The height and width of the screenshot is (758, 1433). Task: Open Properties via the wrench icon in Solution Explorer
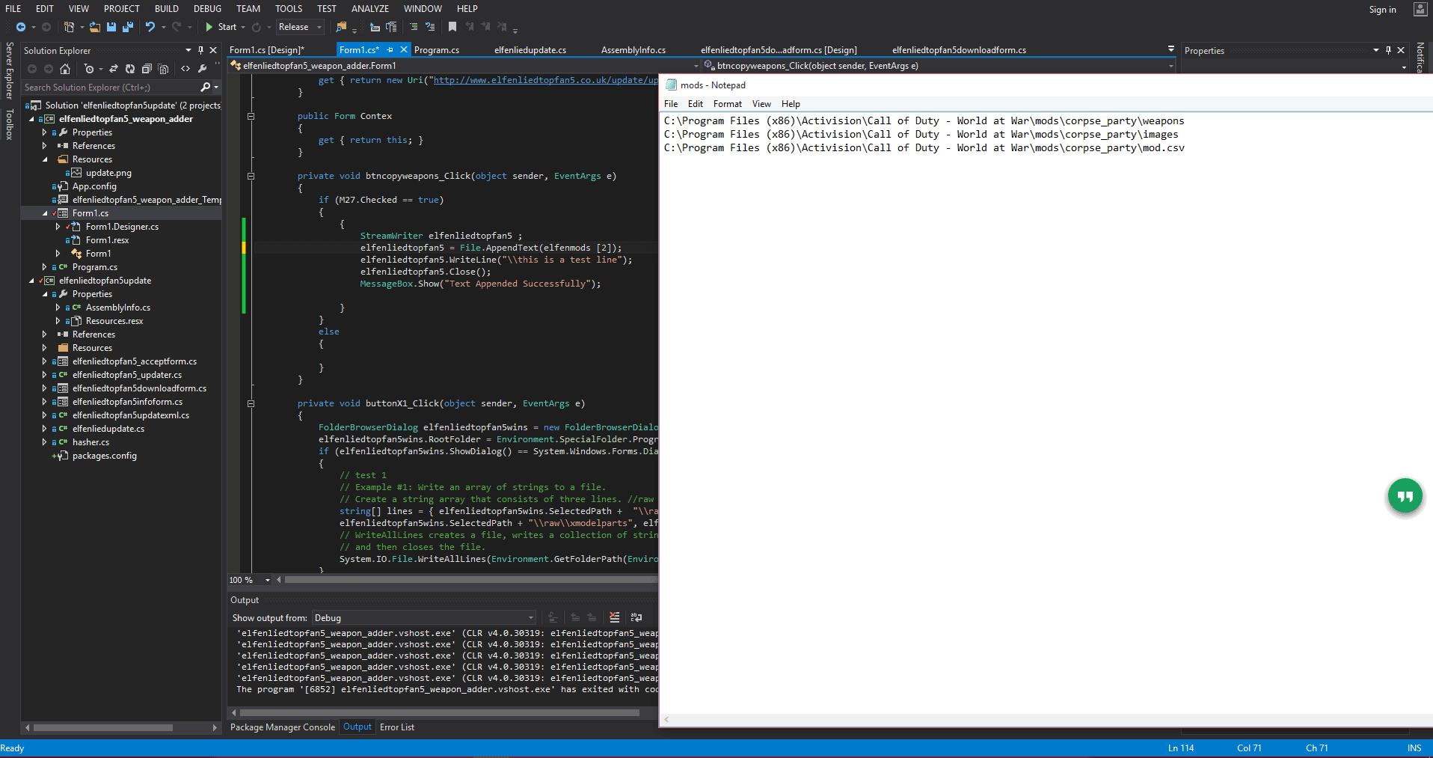pos(202,69)
